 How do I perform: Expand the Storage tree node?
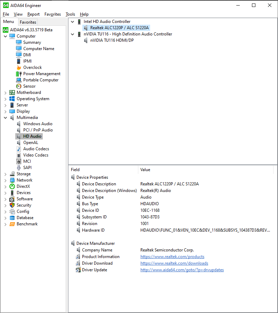point(5,174)
